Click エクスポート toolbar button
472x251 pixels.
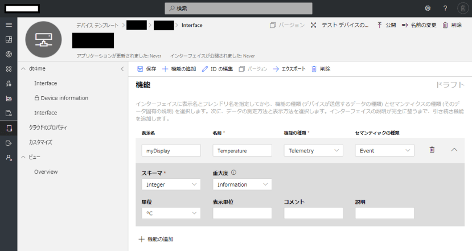289,69
